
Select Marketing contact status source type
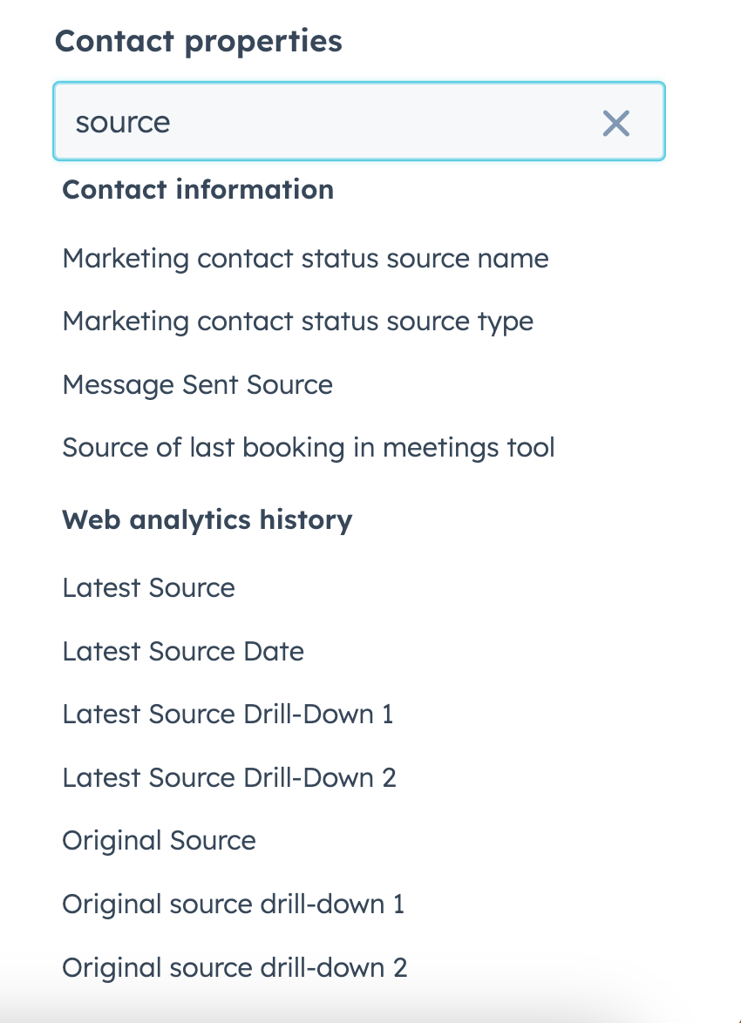tap(297, 322)
